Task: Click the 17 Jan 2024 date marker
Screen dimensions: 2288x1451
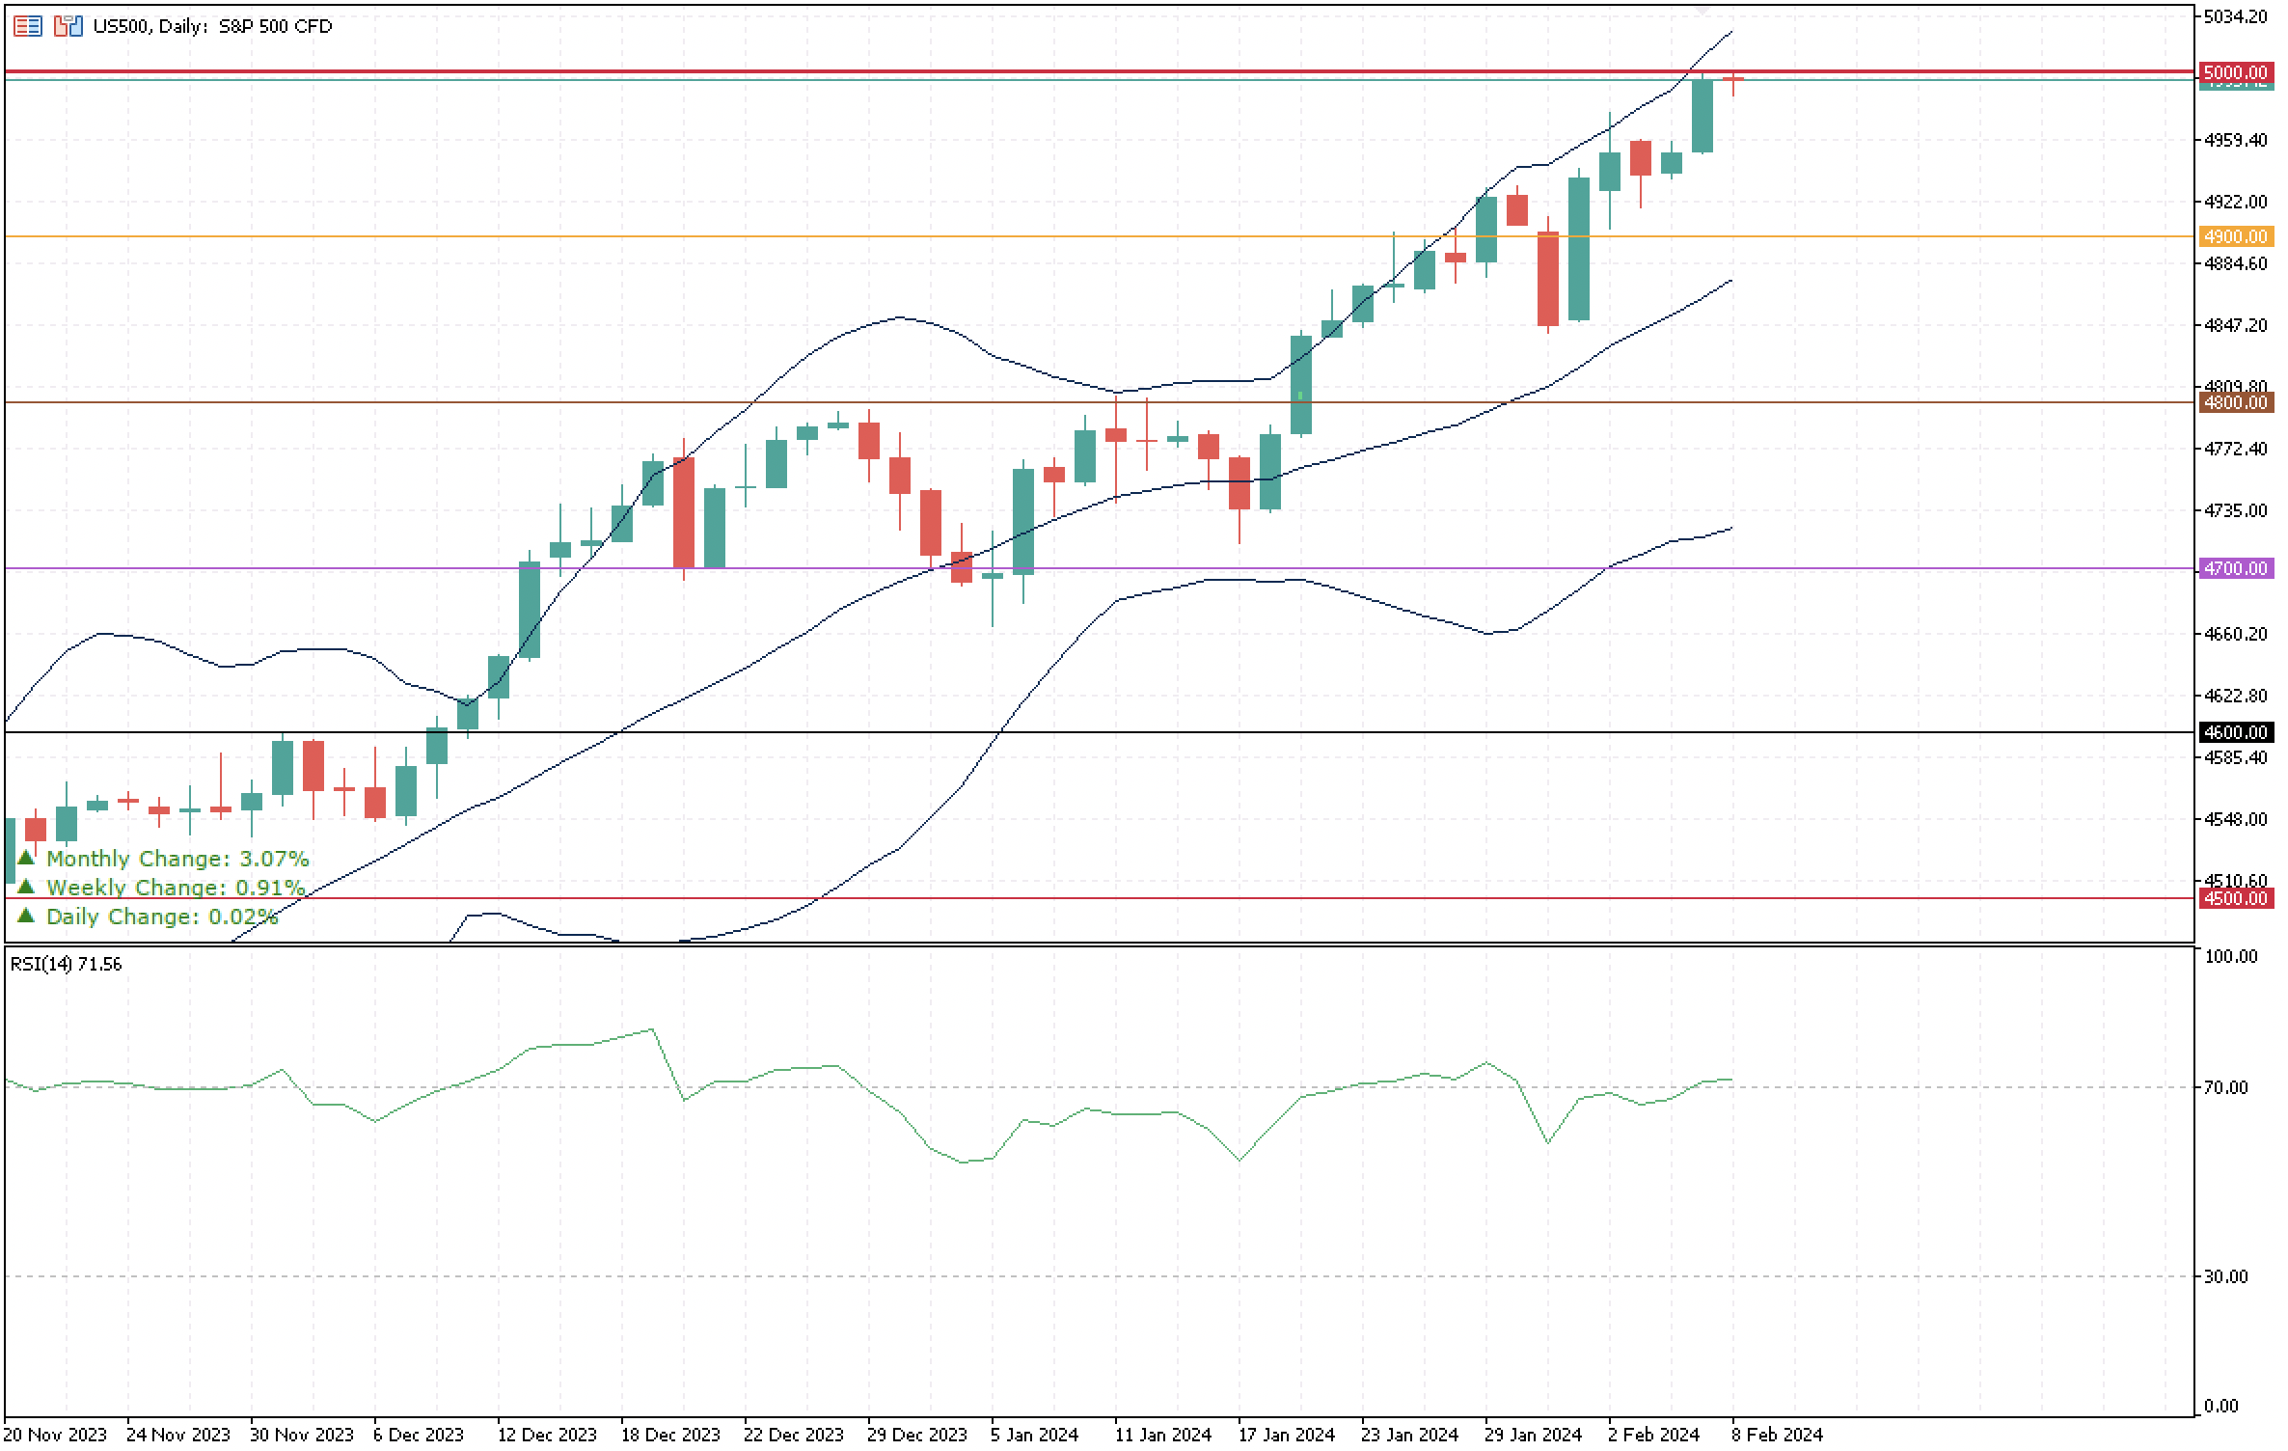Action: pos(1286,1434)
